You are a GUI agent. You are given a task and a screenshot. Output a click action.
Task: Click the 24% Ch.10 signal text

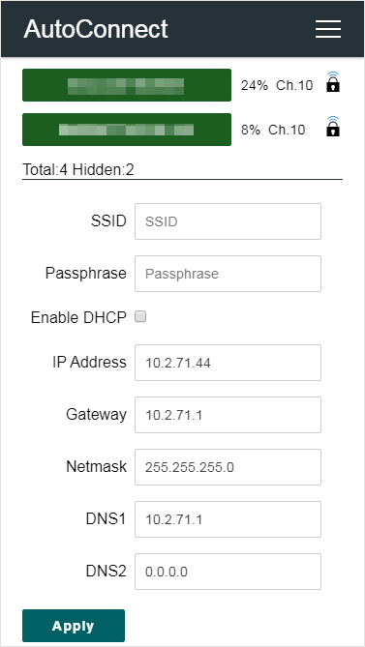tap(277, 85)
